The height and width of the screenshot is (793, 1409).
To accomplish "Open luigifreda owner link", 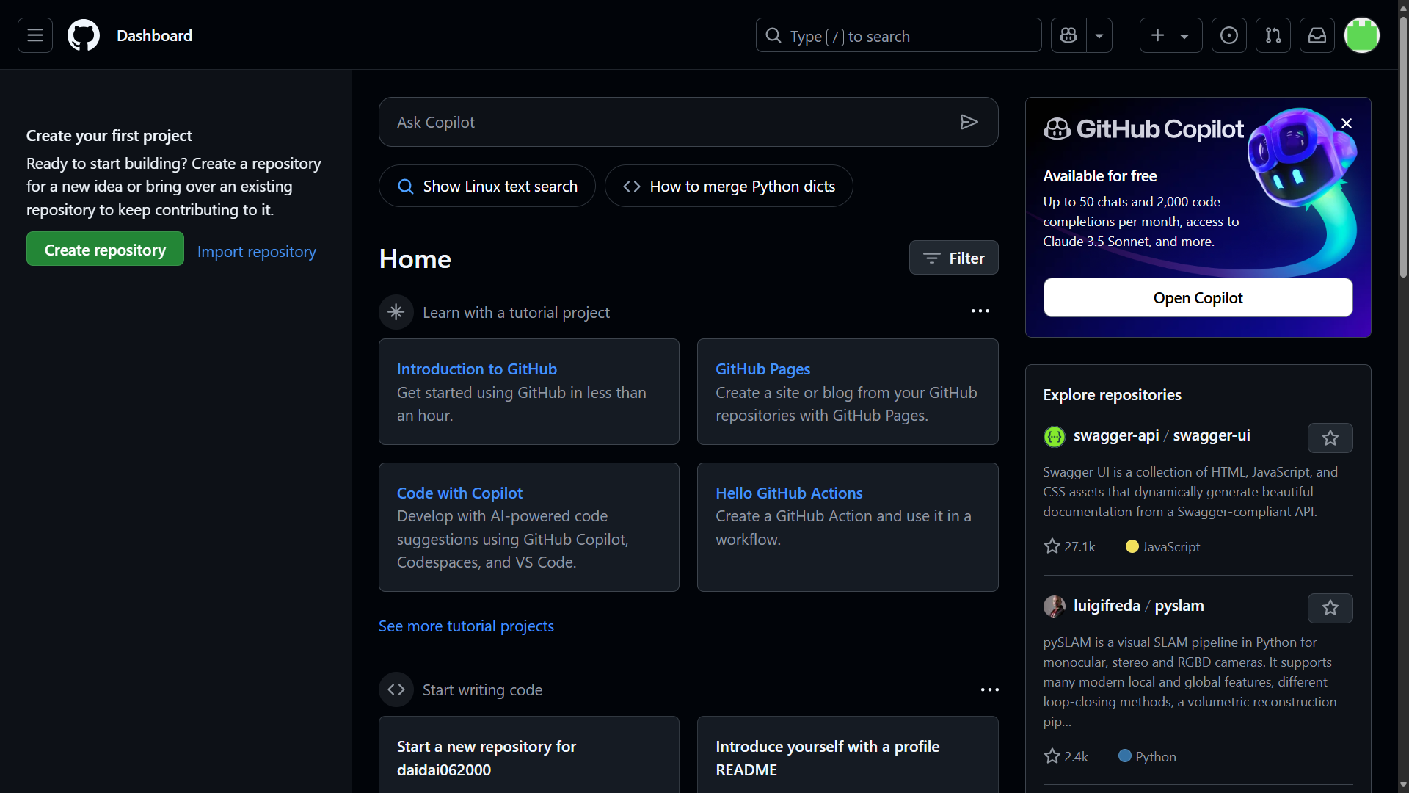I will coord(1107,606).
